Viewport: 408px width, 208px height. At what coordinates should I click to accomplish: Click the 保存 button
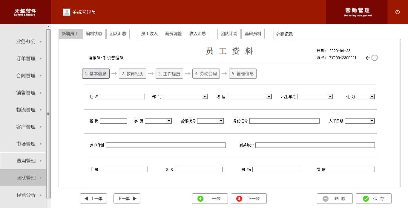pos(374,198)
